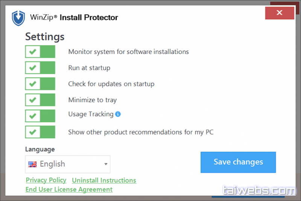Screen dimensions: 301x201
Task: Click the WinZip Install Protector title
Action: (x=74, y=17)
